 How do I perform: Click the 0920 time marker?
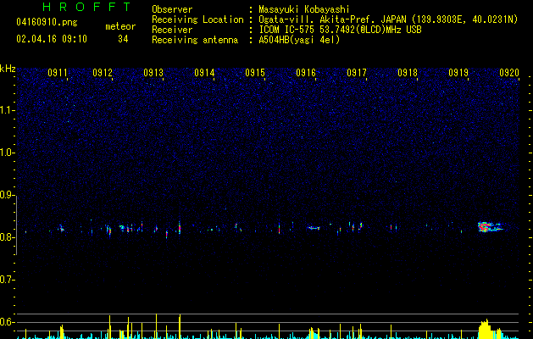(509, 73)
